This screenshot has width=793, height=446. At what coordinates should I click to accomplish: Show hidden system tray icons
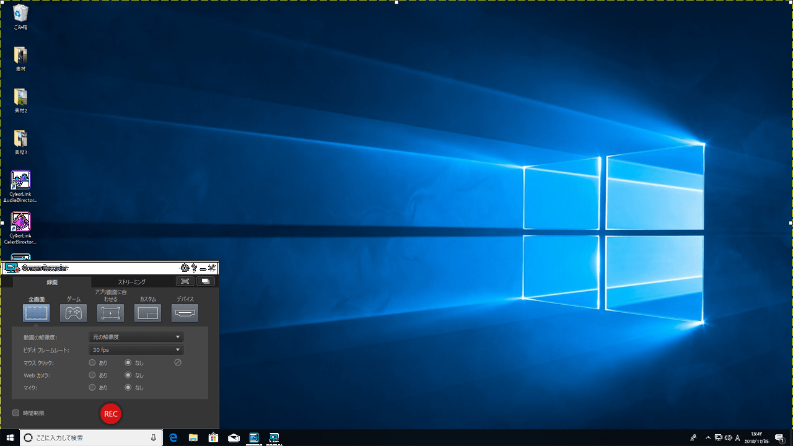coord(708,437)
